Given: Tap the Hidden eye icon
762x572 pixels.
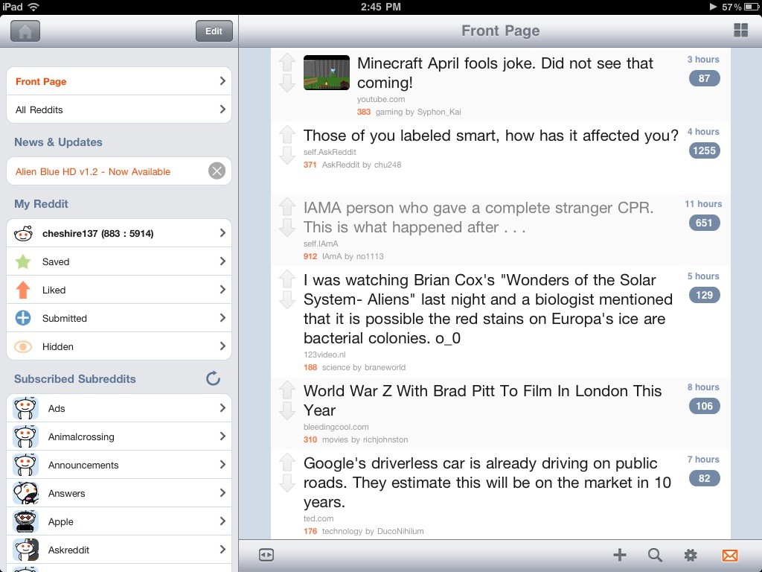Looking at the screenshot, I should pyautogui.click(x=23, y=347).
